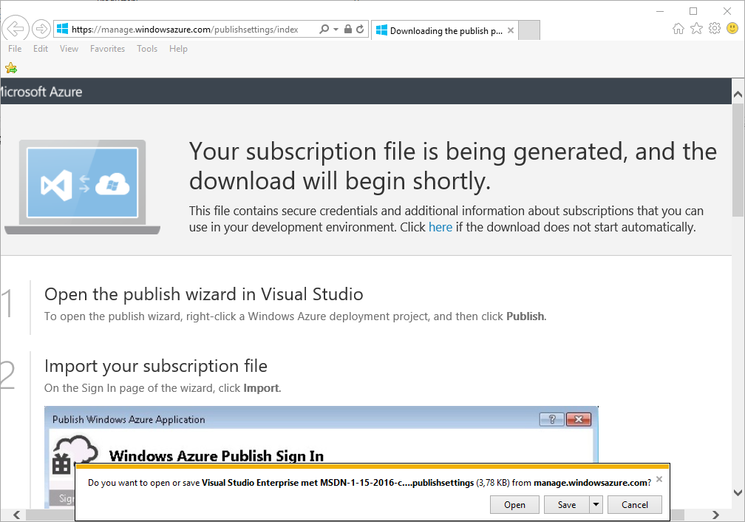Refresh the page with the reload icon
The image size is (745, 522).
coord(360,29)
